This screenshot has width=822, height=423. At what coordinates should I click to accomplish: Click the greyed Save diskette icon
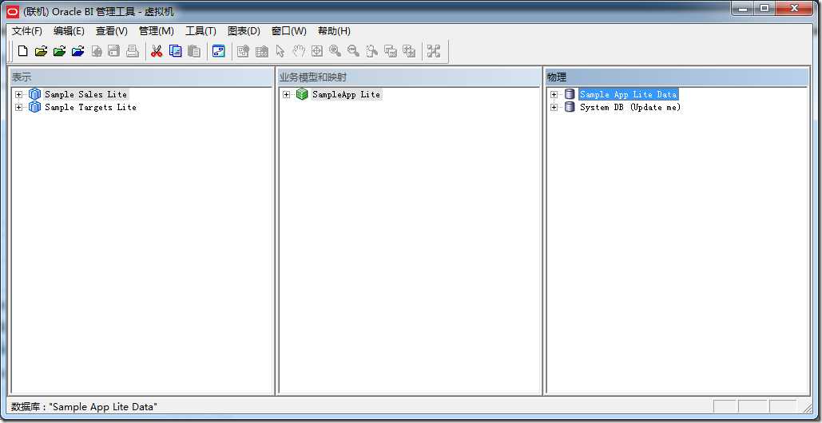click(114, 51)
